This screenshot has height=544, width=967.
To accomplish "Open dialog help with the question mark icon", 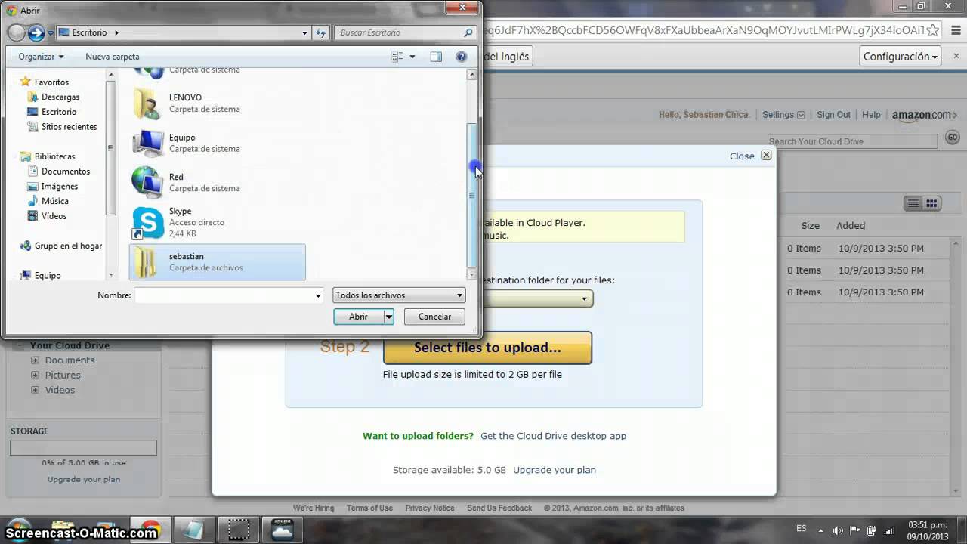I will (462, 57).
